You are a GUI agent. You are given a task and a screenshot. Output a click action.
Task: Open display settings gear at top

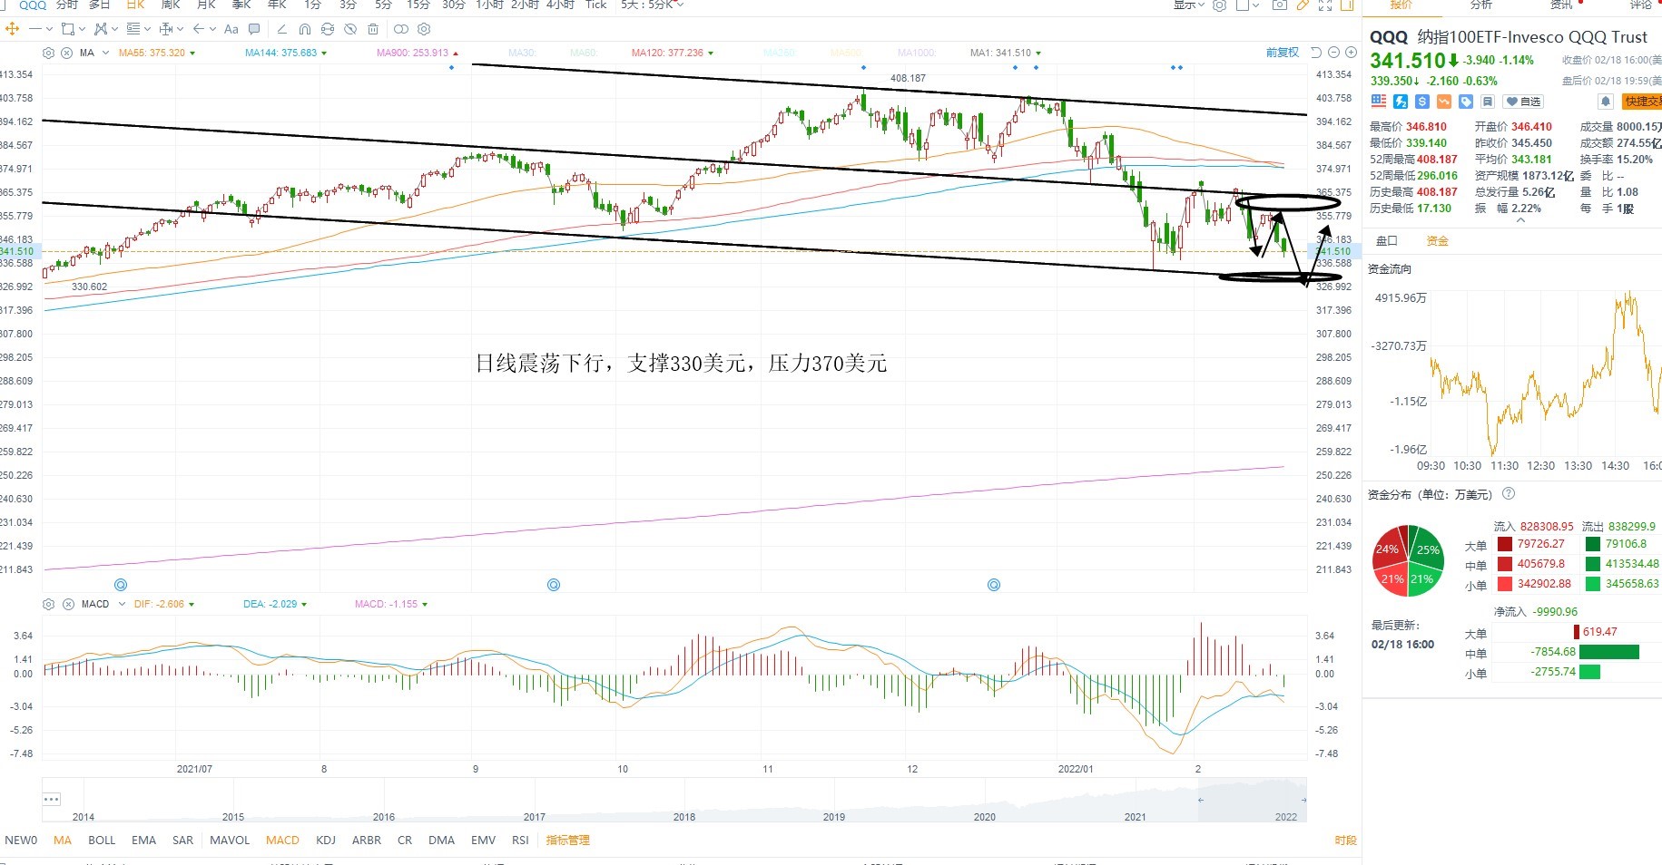pyautogui.click(x=1220, y=5)
